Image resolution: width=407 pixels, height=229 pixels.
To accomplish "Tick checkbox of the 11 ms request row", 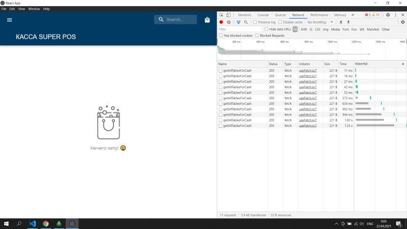I will point(220,71).
